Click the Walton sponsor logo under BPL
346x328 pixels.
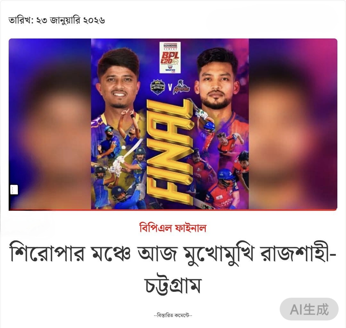[x=170, y=69]
